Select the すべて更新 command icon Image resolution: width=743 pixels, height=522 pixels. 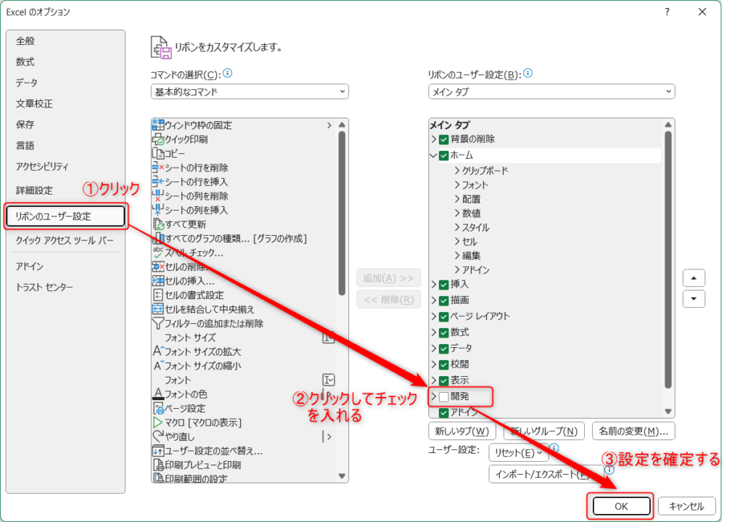click(158, 224)
